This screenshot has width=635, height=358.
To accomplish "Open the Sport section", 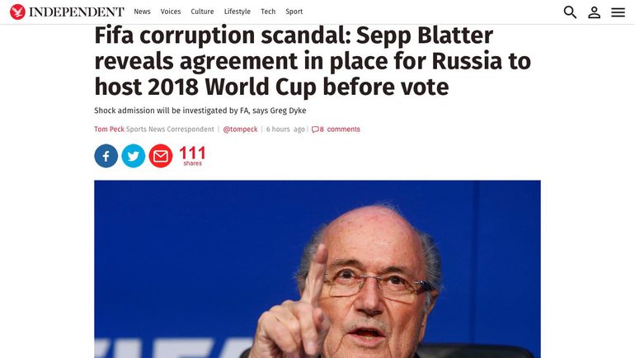I will click(294, 12).
